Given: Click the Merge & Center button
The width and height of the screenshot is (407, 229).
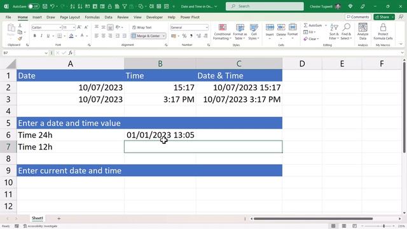Looking at the screenshot, I should tap(146, 36).
